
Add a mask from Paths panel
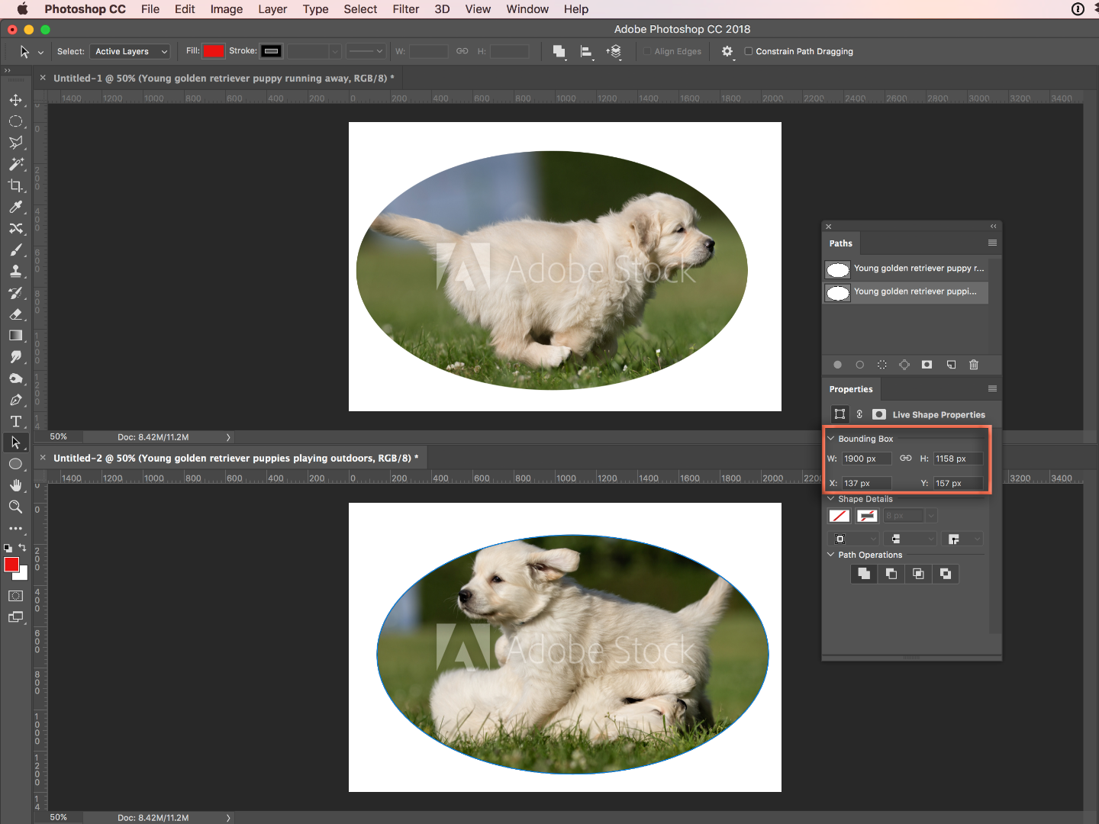(x=927, y=365)
